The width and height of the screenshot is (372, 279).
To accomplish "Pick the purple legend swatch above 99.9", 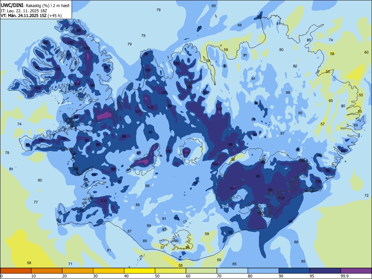I will coord(356,271).
